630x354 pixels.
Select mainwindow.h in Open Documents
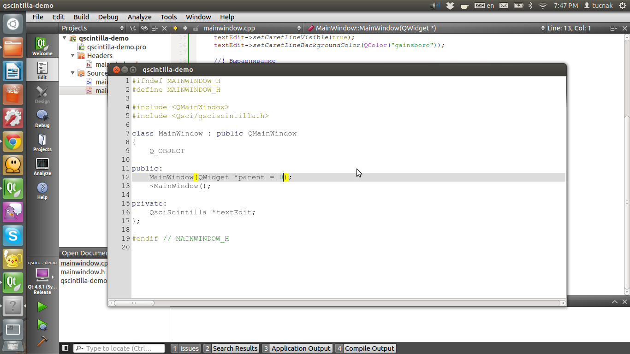click(x=83, y=272)
